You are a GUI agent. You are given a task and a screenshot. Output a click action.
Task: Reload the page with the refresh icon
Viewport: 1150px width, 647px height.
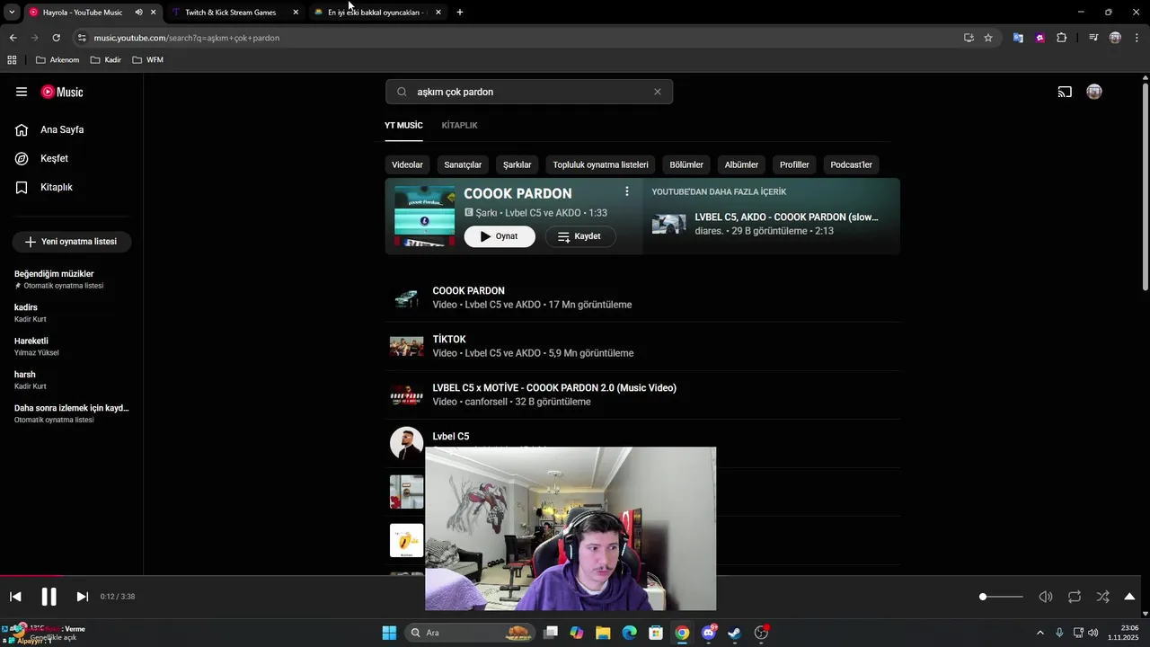tap(56, 38)
